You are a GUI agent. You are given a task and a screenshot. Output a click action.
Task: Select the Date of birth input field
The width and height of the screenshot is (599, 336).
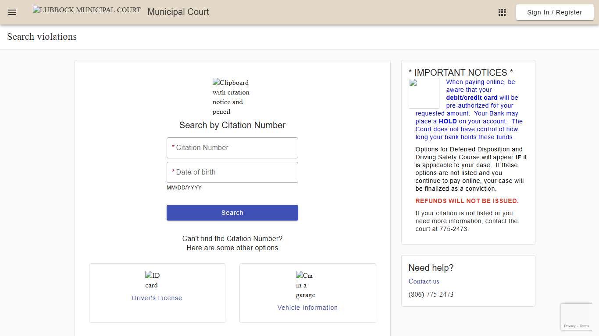tap(232, 172)
